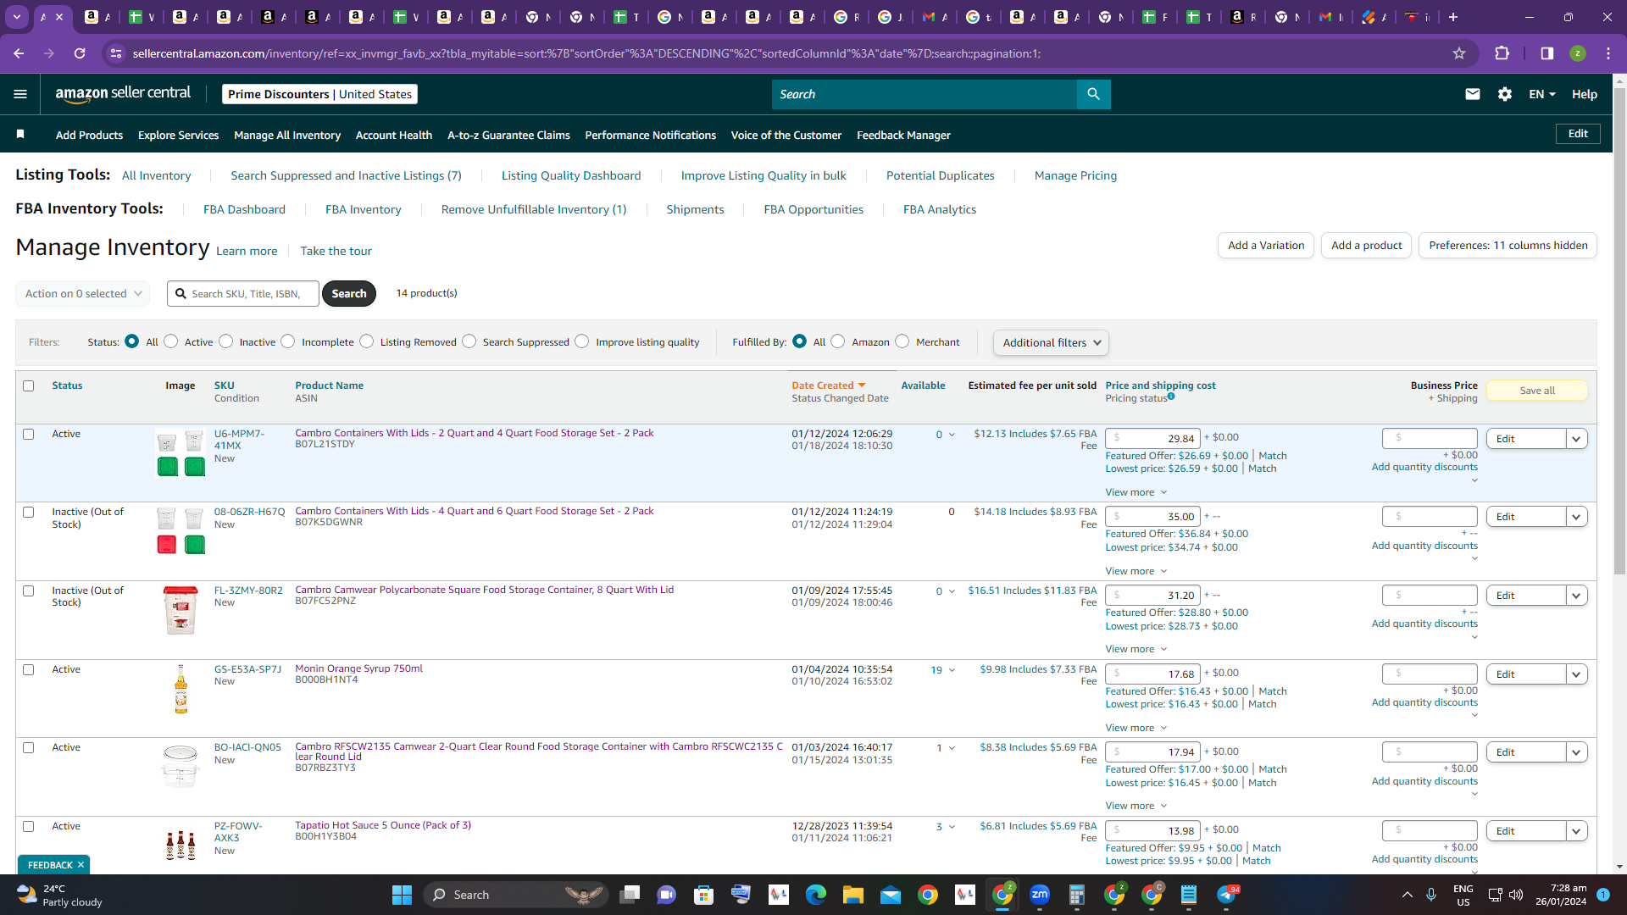Open browser extensions puzzle icon
The height and width of the screenshot is (915, 1627).
pos(1502,53)
